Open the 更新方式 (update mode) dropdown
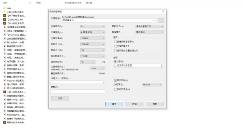Viewport: 243px width, 129px height. [x=150, y=26]
